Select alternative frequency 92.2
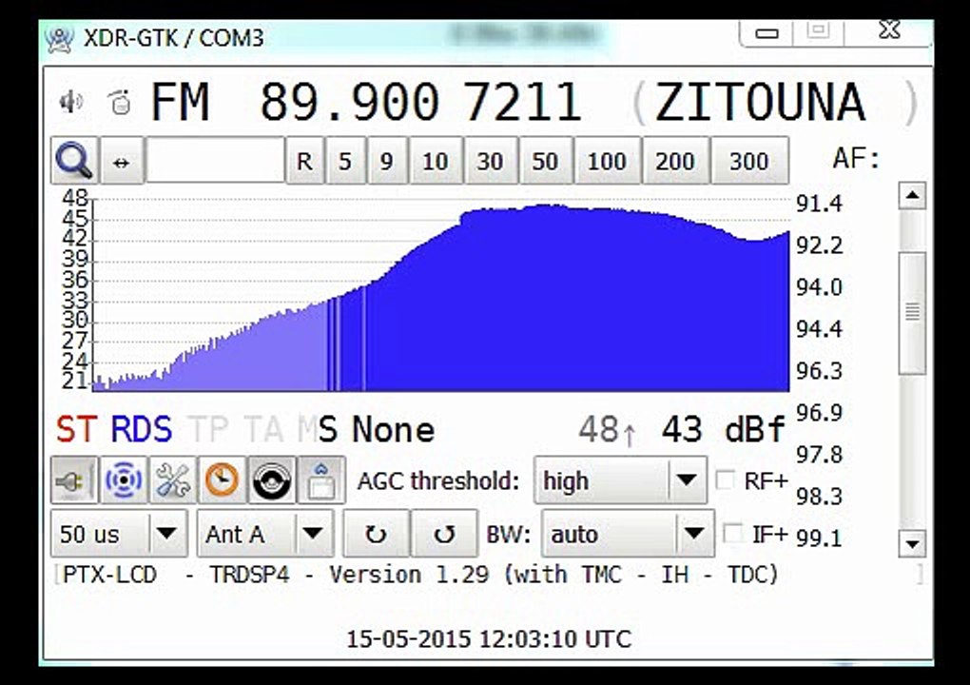 pyautogui.click(x=819, y=245)
